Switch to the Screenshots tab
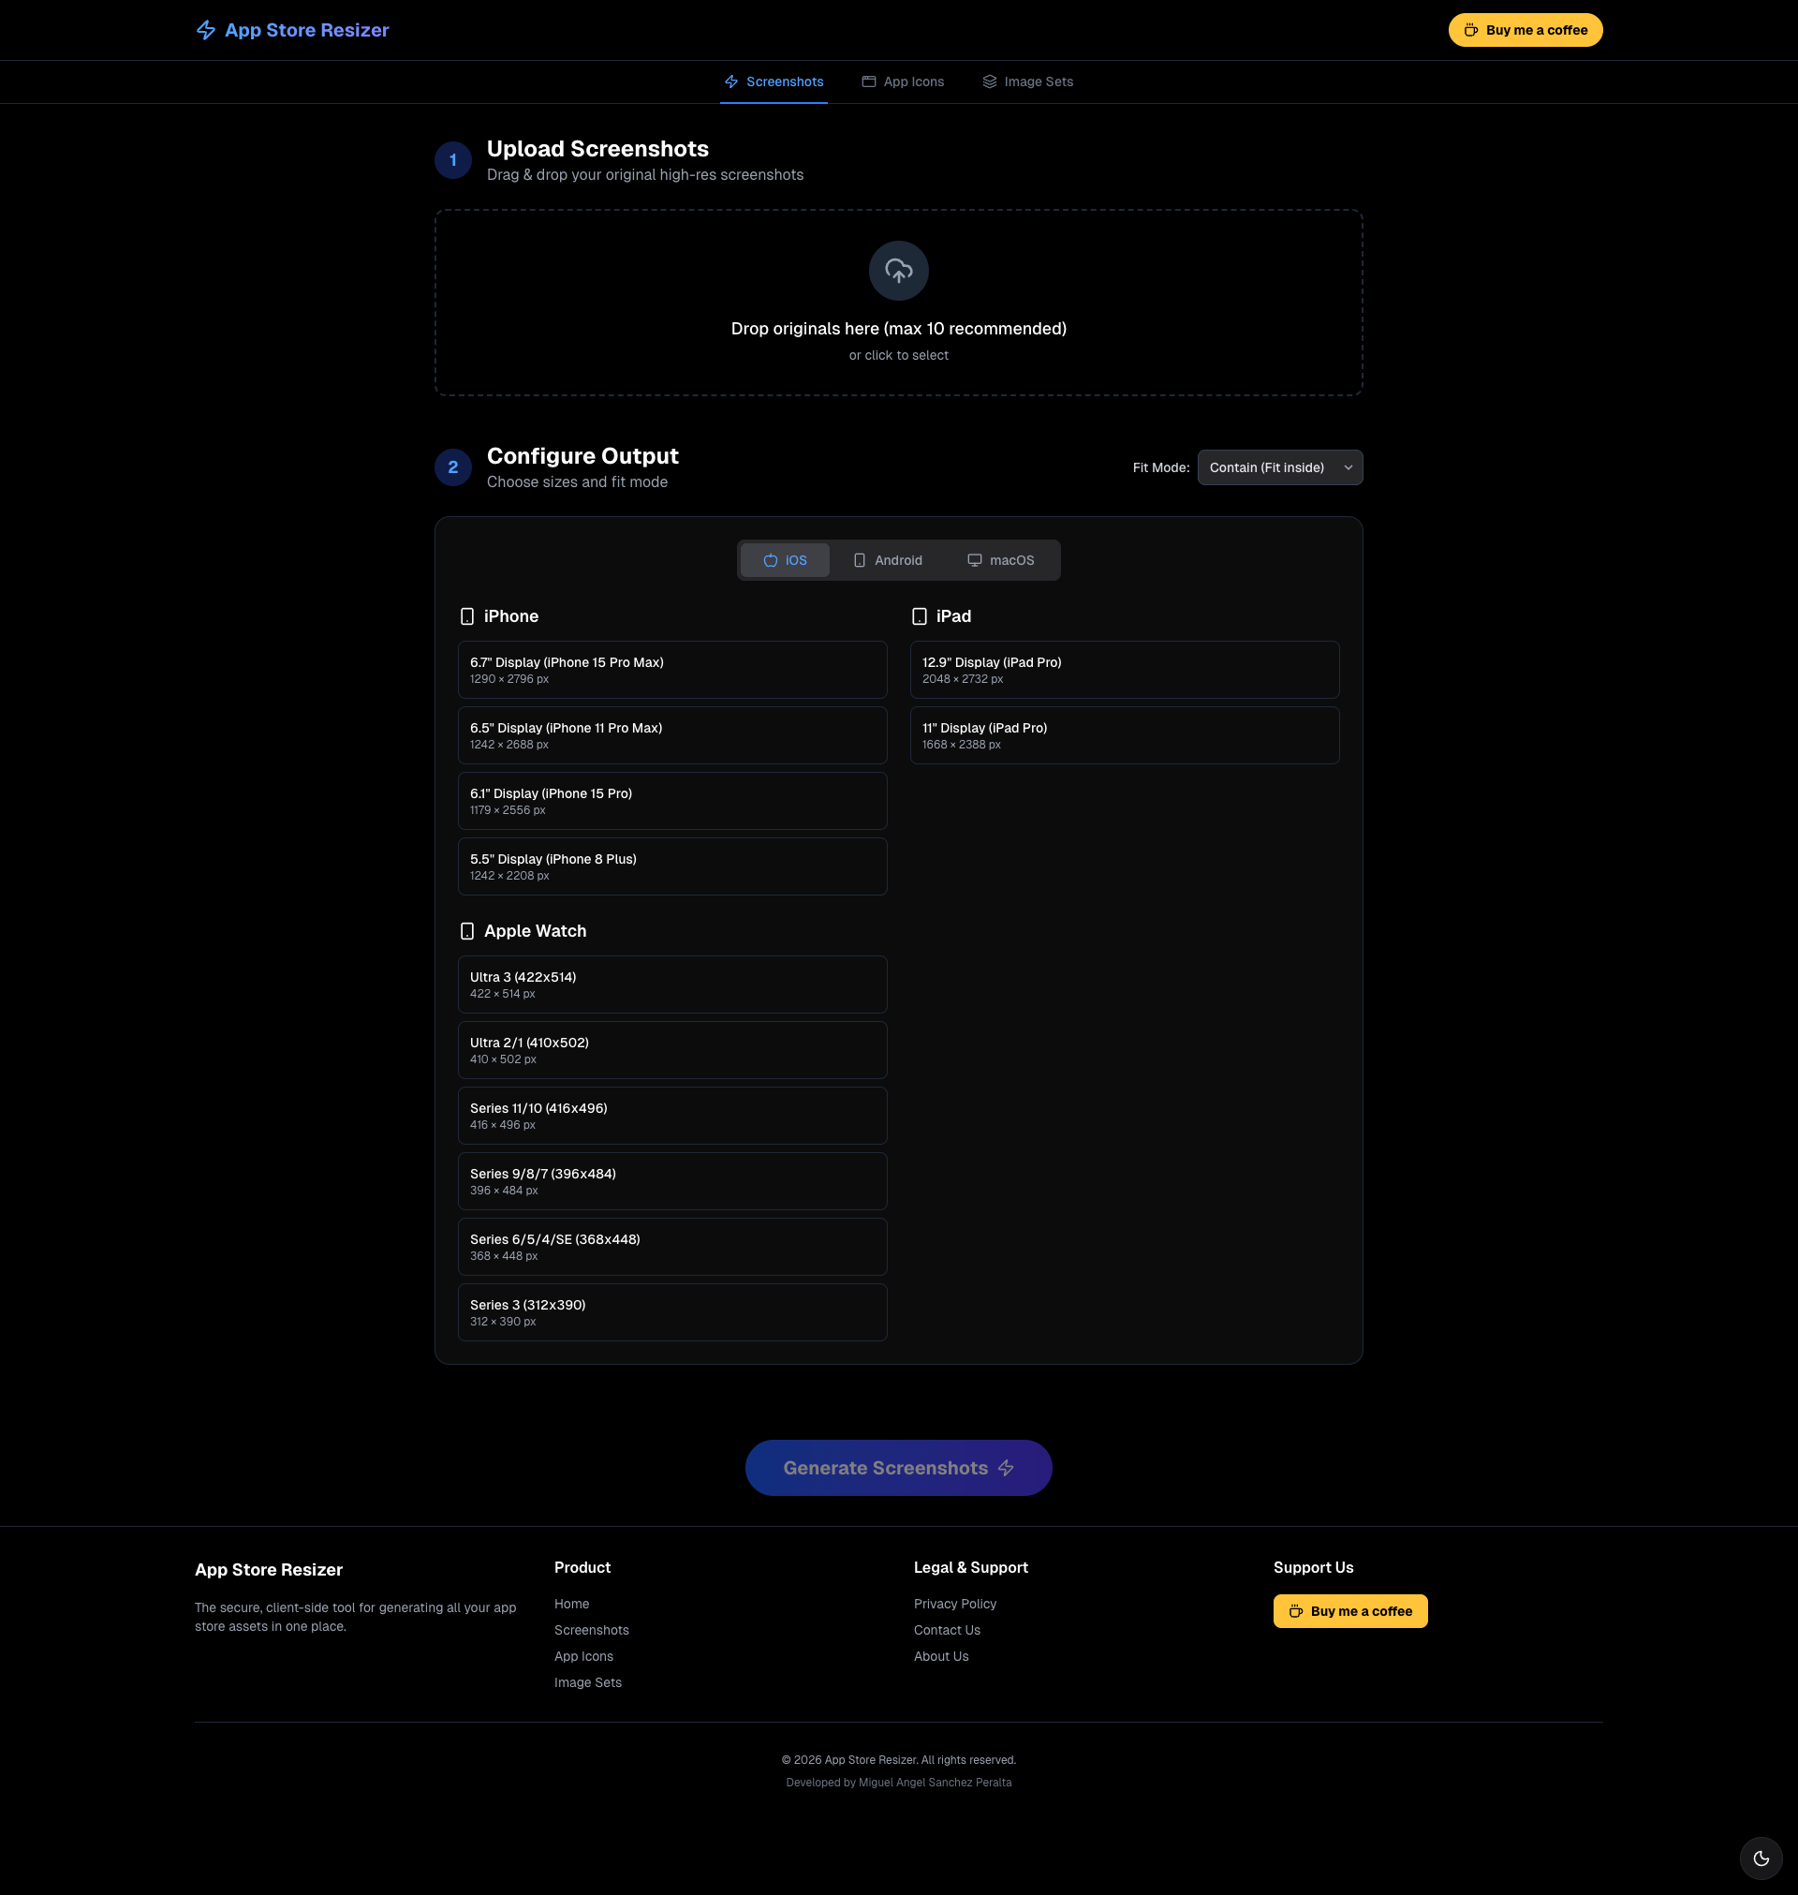The image size is (1798, 1895). tap(774, 81)
